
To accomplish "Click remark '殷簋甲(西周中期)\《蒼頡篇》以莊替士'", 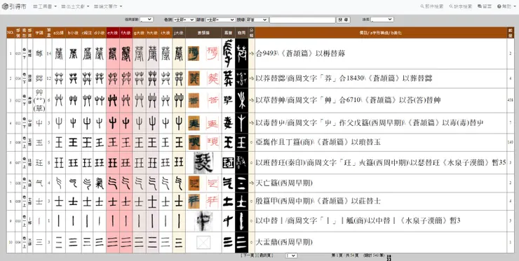I will (318, 202).
